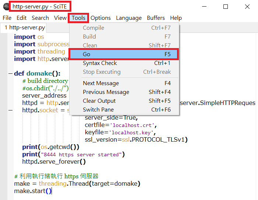Screen dimensions: 258x200
Task: Open the Edit menu
Action: point(21,18)
